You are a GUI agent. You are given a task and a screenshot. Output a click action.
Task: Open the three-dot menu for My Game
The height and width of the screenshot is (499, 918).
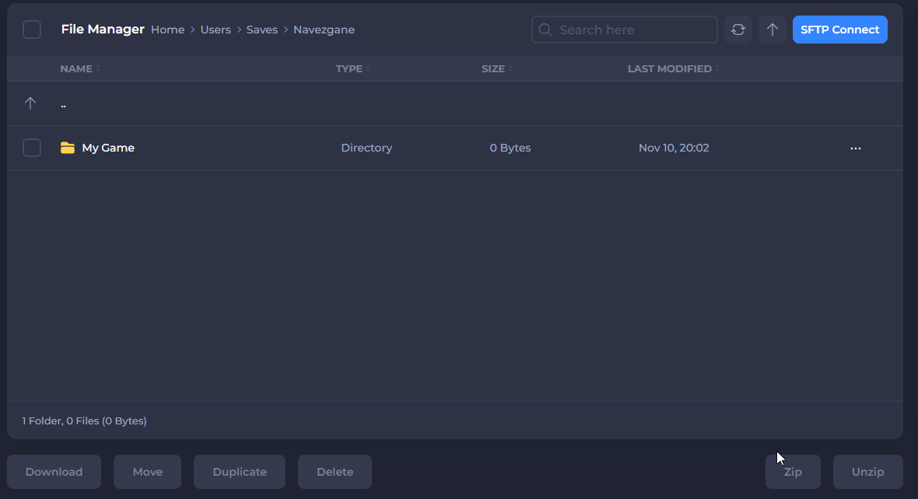click(x=855, y=148)
